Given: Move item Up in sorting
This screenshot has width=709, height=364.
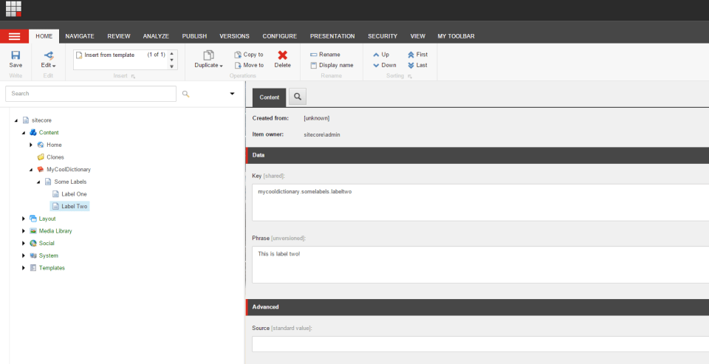Looking at the screenshot, I should [381, 55].
